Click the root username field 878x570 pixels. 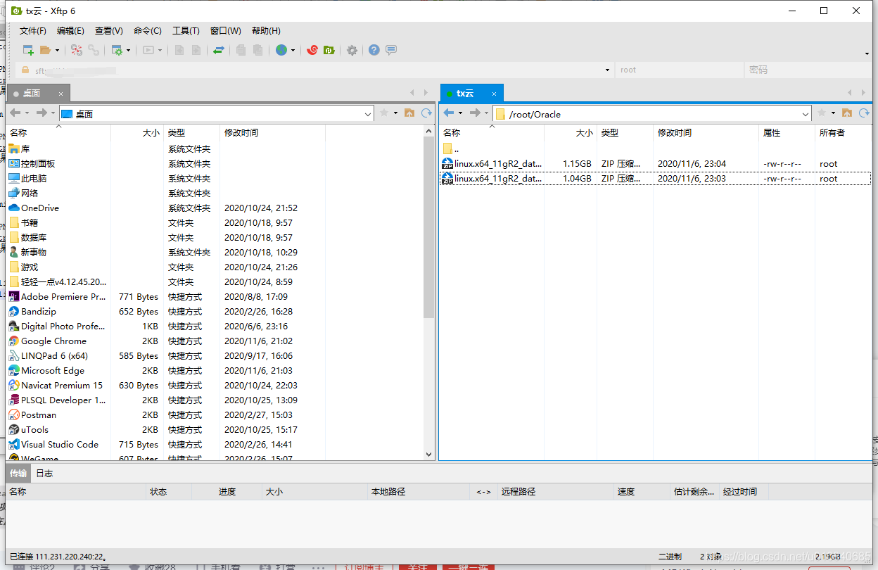click(679, 70)
